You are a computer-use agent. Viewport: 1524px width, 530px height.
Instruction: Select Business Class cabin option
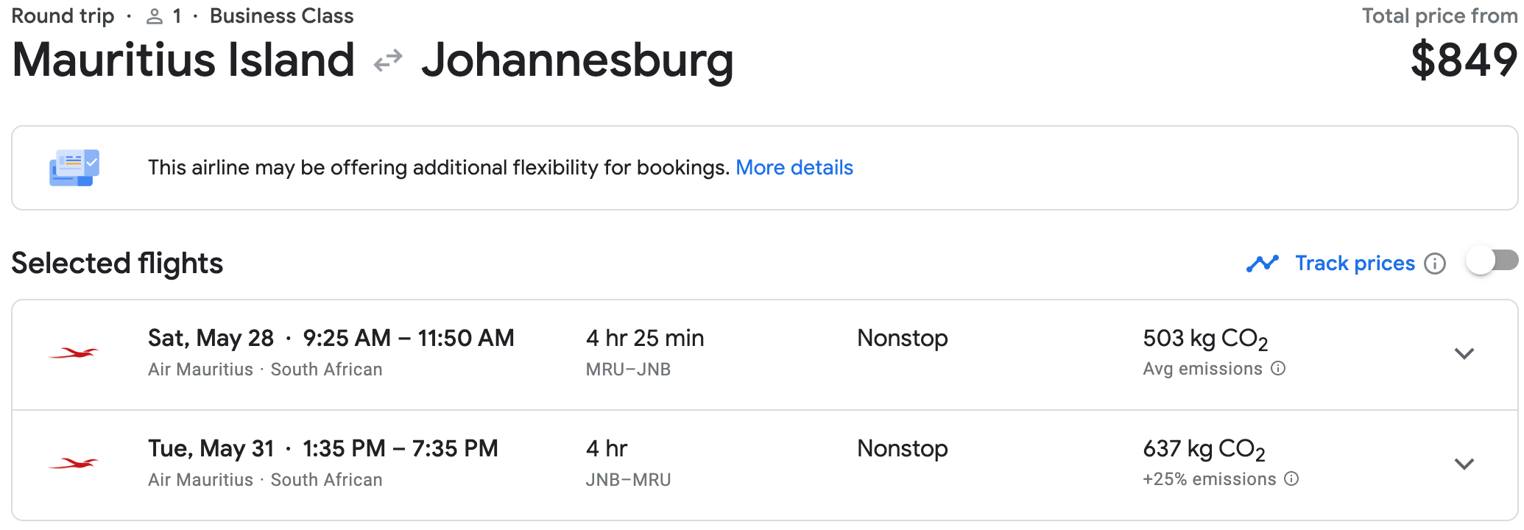pos(281,15)
